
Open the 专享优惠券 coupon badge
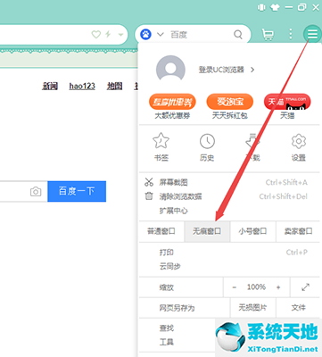click(x=172, y=102)
